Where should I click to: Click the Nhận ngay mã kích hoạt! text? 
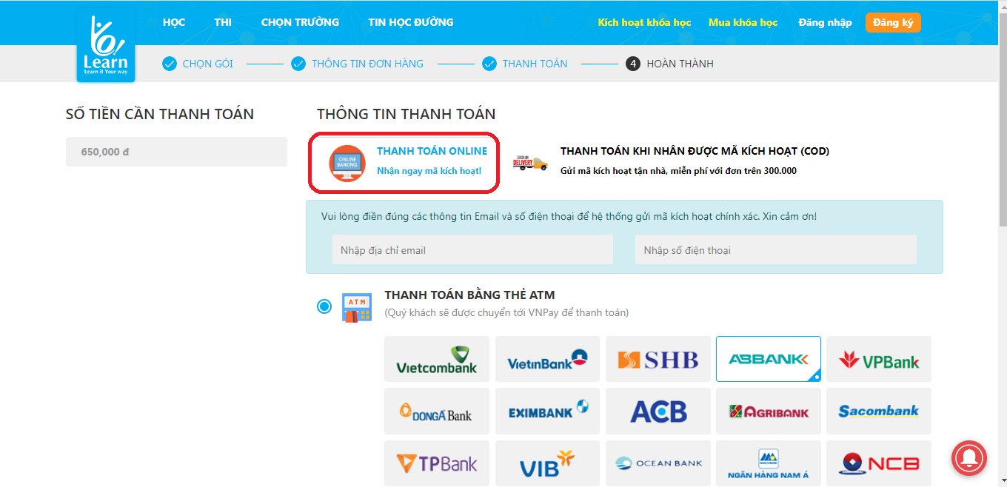[429, 171]
